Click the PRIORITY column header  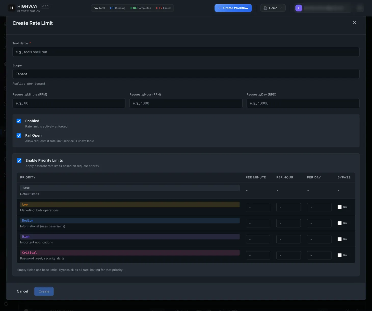point(28,177)
